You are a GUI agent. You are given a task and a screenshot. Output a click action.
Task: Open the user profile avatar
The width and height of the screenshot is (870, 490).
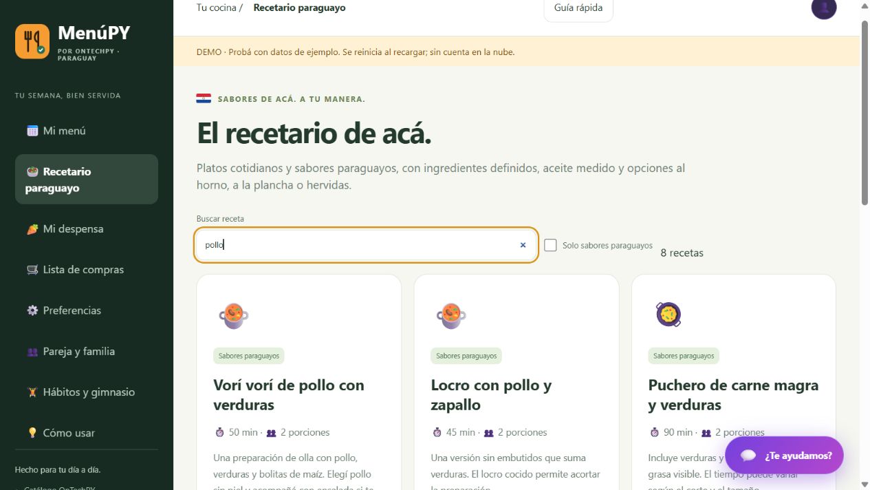pos(824,8)
